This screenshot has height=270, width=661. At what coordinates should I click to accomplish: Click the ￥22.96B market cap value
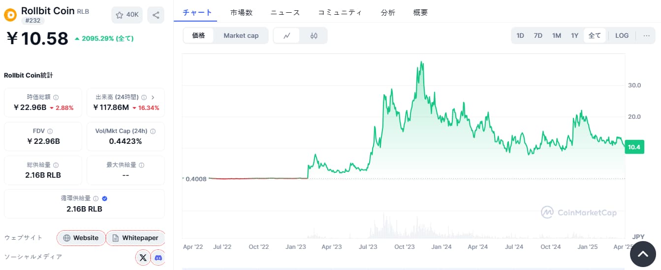pos(30,108)
